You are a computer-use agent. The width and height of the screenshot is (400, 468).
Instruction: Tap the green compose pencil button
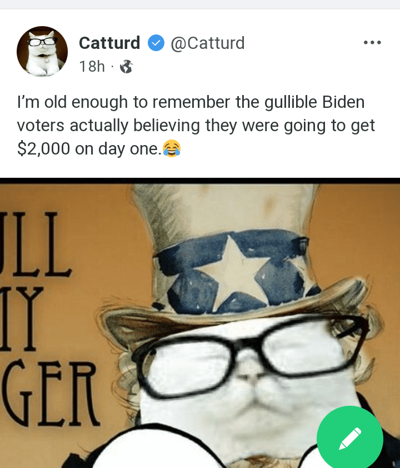click(x=350, y=439)
